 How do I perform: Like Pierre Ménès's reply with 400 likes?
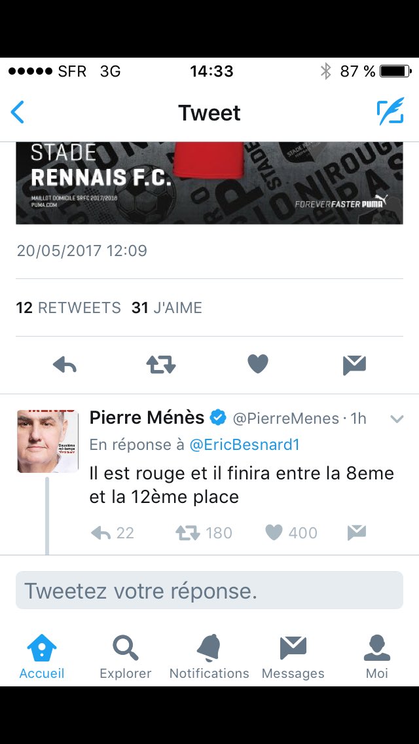click(x=291, y=533)
